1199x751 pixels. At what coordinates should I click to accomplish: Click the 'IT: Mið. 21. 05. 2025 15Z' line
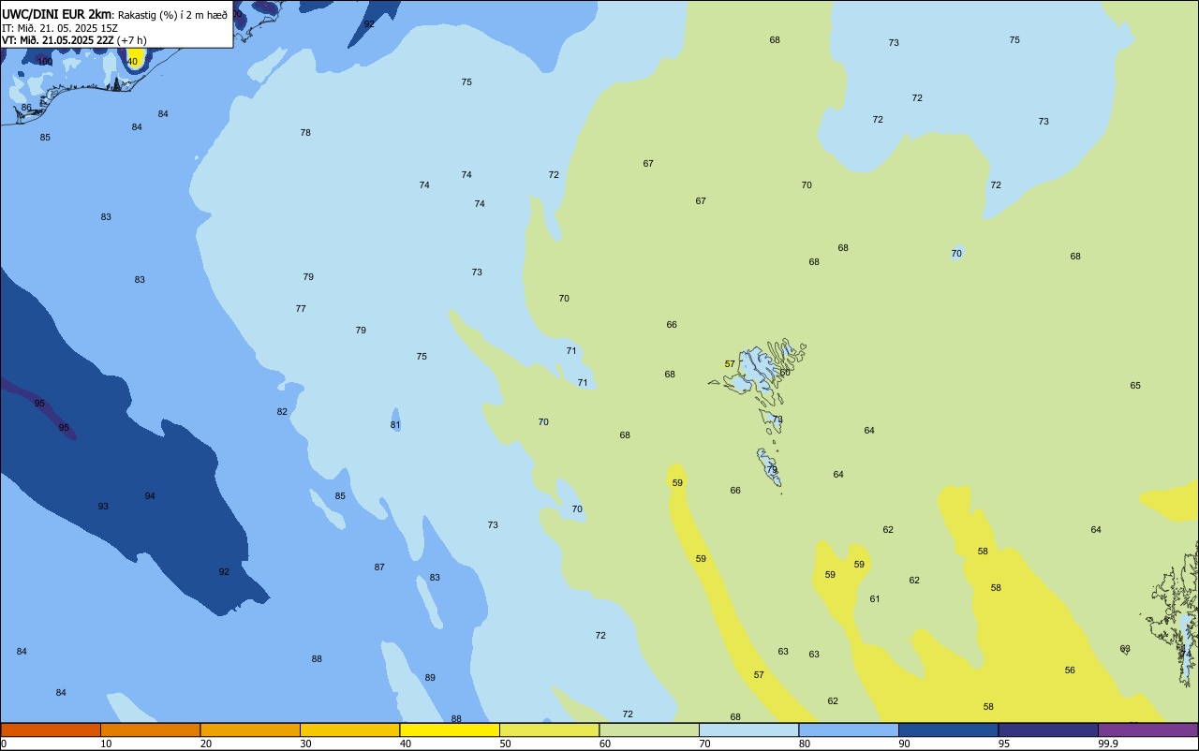coord(60,28)
